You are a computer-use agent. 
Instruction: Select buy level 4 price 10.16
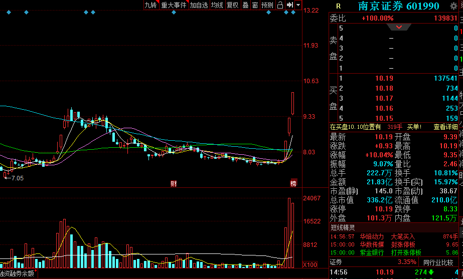[x=384, y=108]
